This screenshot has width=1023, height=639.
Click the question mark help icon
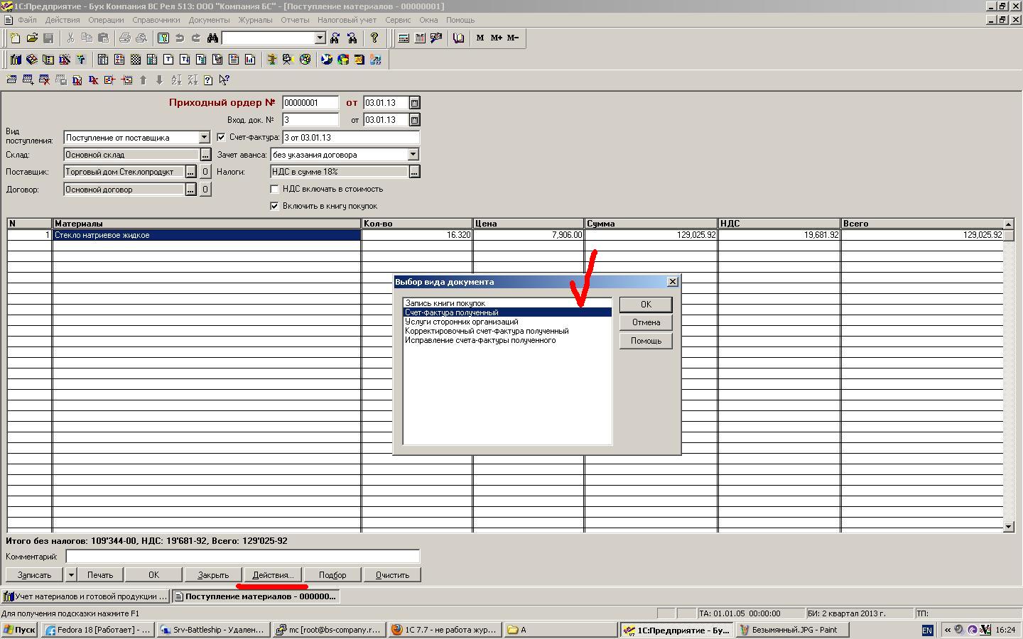point(374,38)
